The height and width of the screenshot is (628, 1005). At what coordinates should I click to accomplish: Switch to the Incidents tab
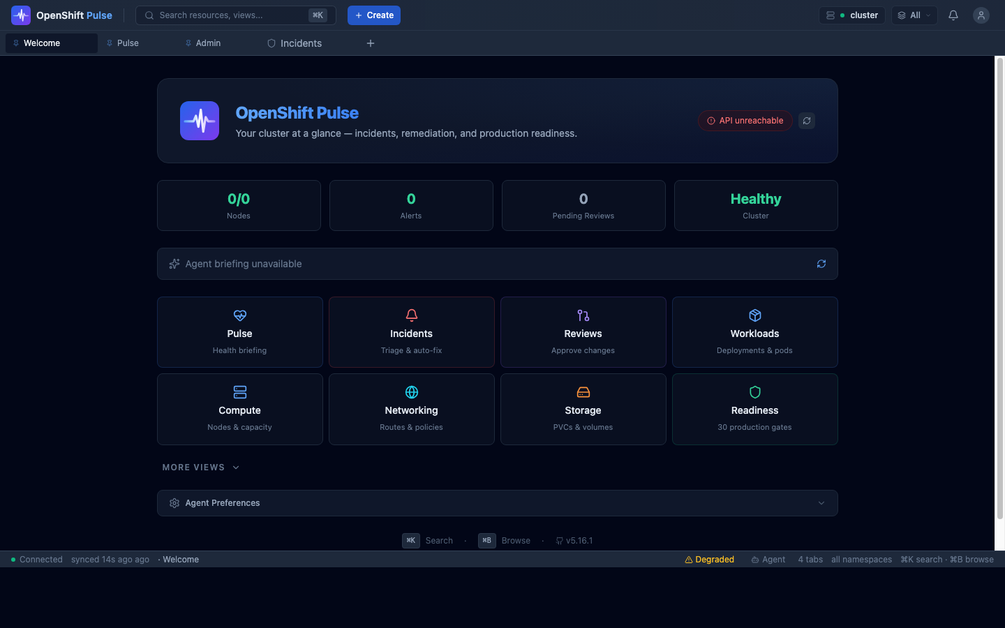[x=295, y=43]
